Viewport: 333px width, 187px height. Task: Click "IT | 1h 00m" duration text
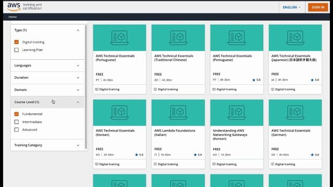tap(162, 155)
